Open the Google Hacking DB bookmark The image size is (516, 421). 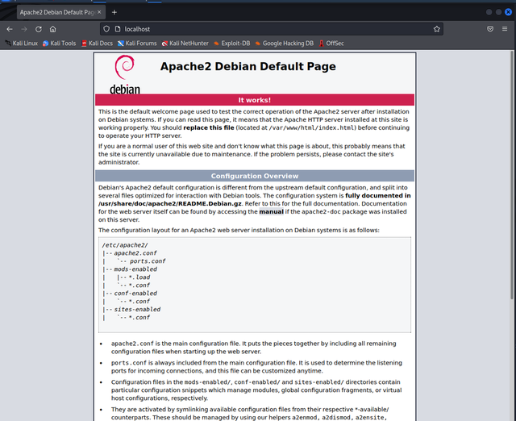284,43
